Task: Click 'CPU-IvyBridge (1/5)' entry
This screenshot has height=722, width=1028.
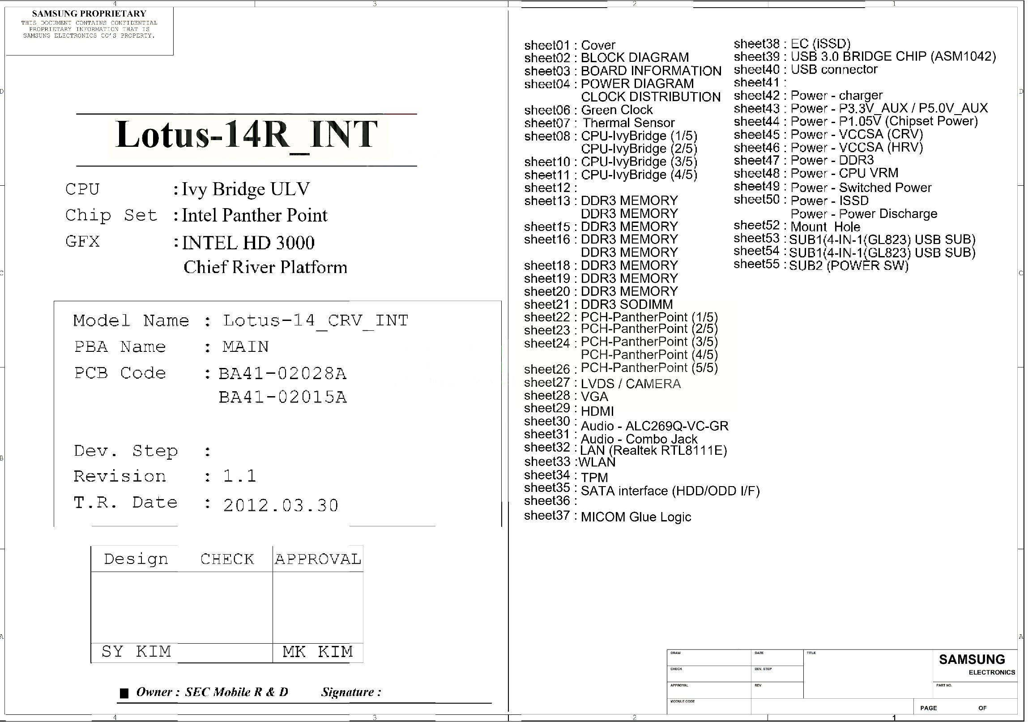Action: (640, 136)
